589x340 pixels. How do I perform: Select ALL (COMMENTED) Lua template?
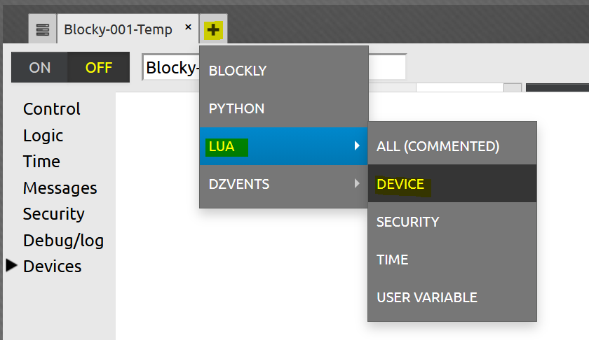point(438,146)
